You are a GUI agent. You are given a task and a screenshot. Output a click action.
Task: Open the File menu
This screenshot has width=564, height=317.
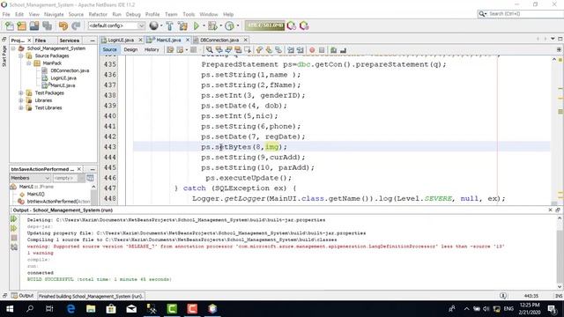coord(6,14)
